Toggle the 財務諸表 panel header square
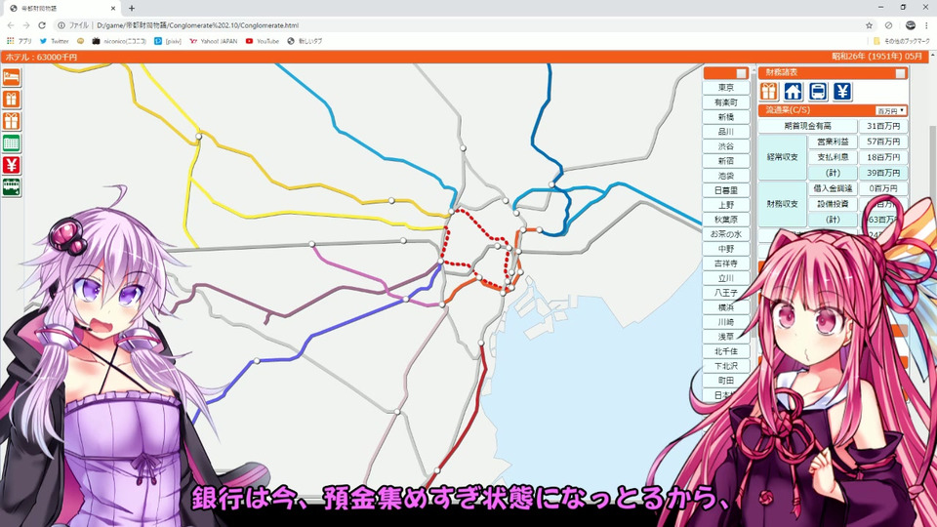Viewport: 937px width, 527px height. pos(900,73)
